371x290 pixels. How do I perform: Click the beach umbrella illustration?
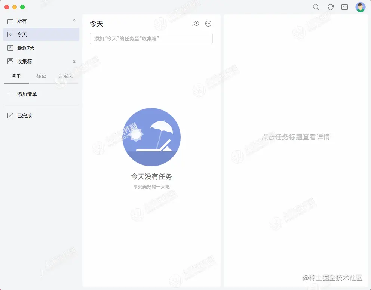point(151,137)
